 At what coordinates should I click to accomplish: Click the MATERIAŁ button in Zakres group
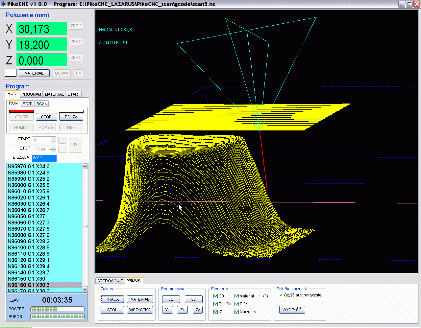click(140, 299)
